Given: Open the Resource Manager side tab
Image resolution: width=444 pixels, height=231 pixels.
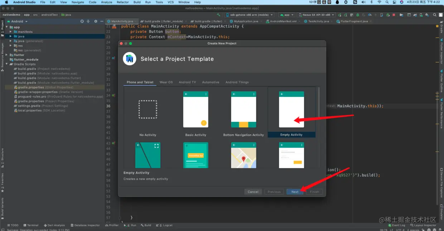Looking at the screenshot, I should (2, 56).
